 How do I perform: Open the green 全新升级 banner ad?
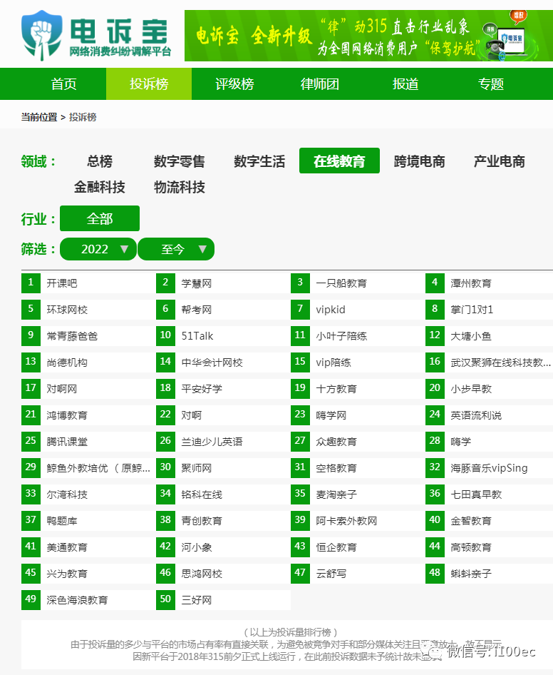click(368, 35)
